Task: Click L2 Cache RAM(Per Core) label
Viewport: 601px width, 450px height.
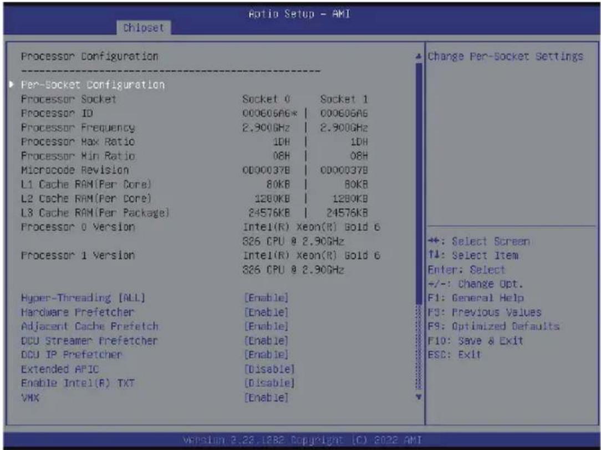Action: [86, 198]
